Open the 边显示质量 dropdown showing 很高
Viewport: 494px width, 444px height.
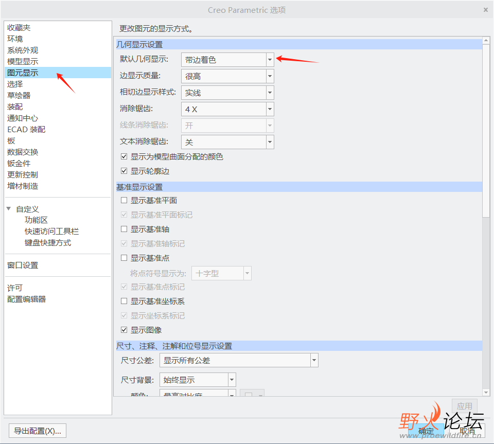coord(227,76)
